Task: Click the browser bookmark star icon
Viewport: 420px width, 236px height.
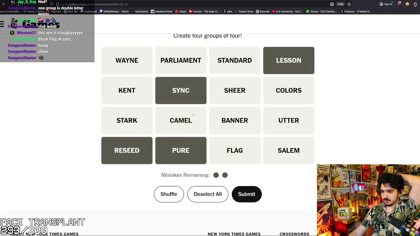Action: tap(349, 4)
